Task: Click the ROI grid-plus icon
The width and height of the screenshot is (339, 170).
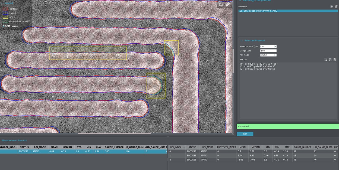Action: click(330, 60)
